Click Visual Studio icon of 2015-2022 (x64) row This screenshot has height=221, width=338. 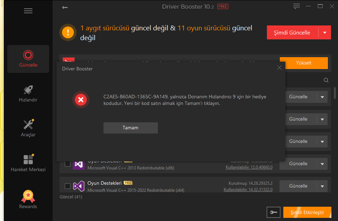click(79, 186)
